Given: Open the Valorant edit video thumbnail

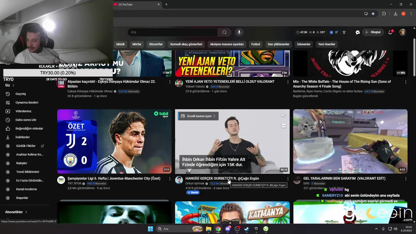Looking at the screenshot, I should tap(350, 141).
